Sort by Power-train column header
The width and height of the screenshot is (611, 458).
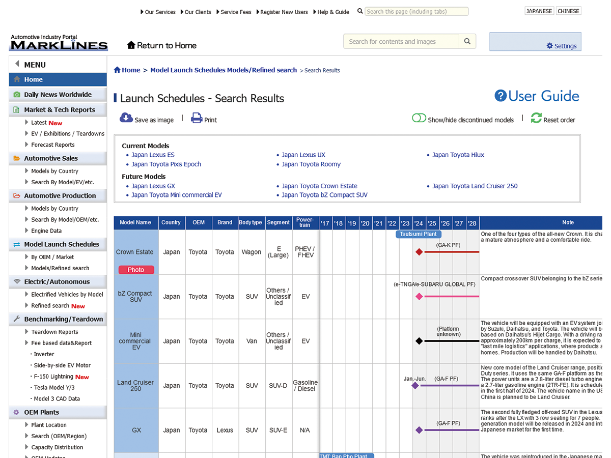tap(305, 222)
